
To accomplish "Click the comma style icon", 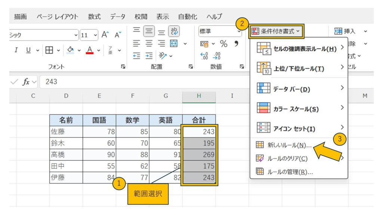I will click(x=236, y=44).
